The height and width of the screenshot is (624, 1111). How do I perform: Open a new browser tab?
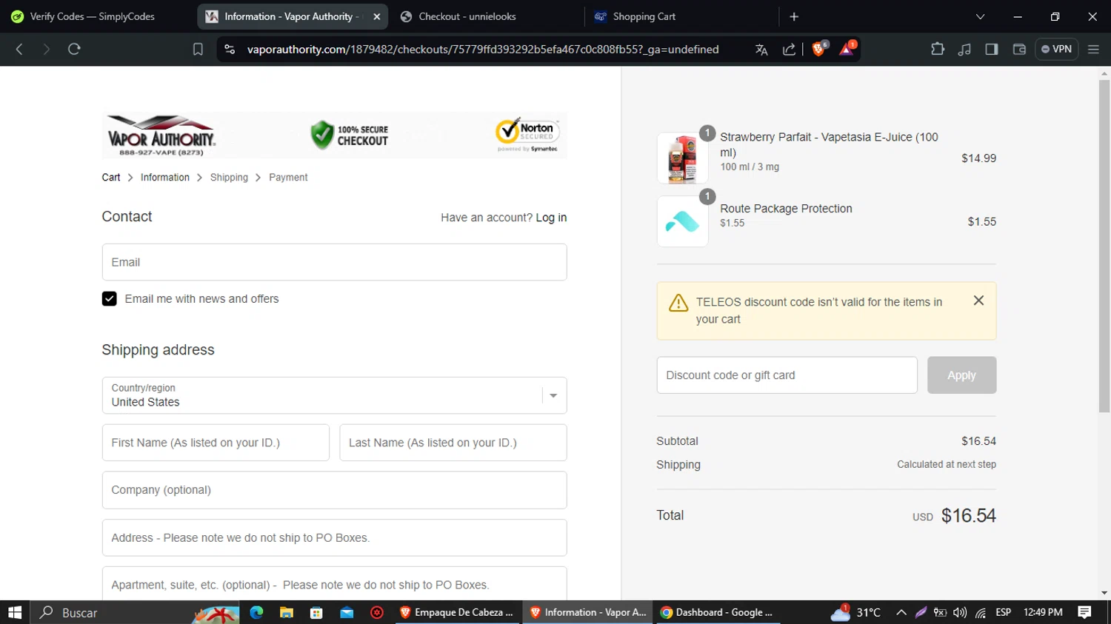click(x=794, y=16)
